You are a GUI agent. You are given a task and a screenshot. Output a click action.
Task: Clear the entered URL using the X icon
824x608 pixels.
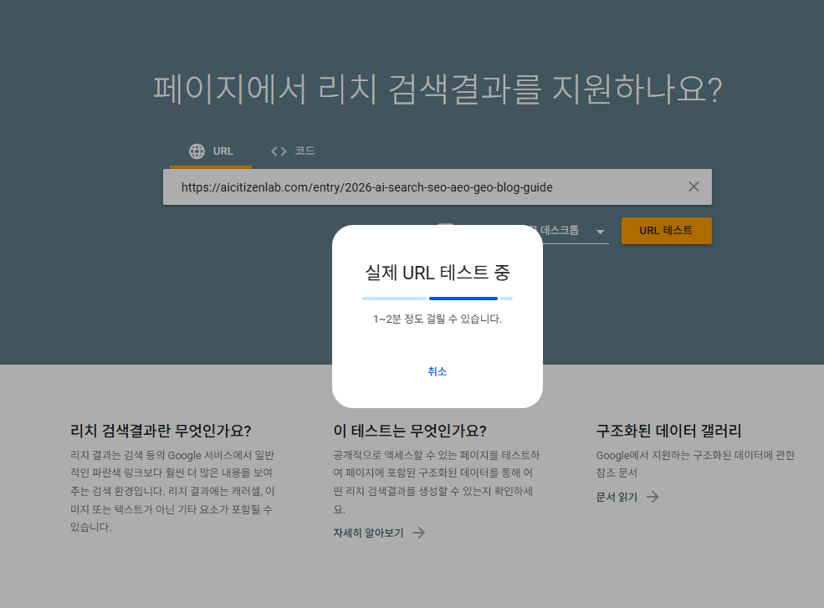click(x=693, y=186)
